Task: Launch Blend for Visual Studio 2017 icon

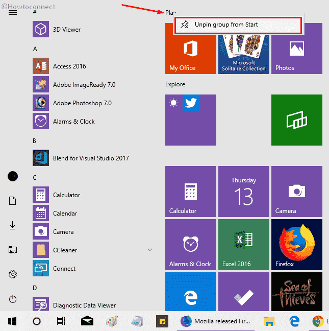Action: (41, 158)
